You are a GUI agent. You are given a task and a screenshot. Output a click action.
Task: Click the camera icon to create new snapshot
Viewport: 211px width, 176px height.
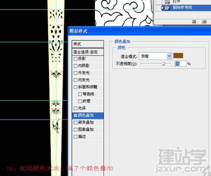pyautogui.click(x=204, y=22)
